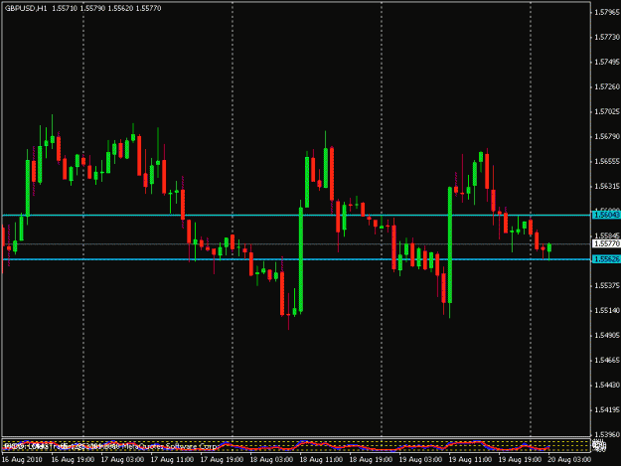Select the upper cyan horizontal price line
The image size is (621, 466).
click(296, 215)
